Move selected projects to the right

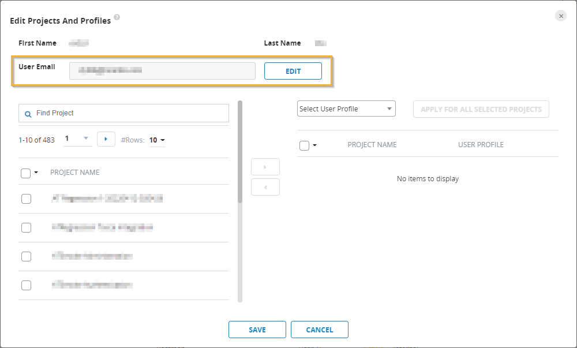point(265,167)
